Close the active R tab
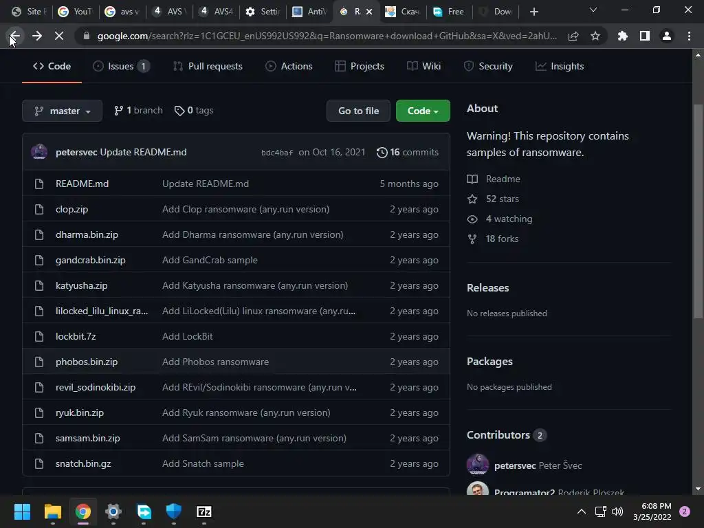704x528 pixels. tap(369, 12)
